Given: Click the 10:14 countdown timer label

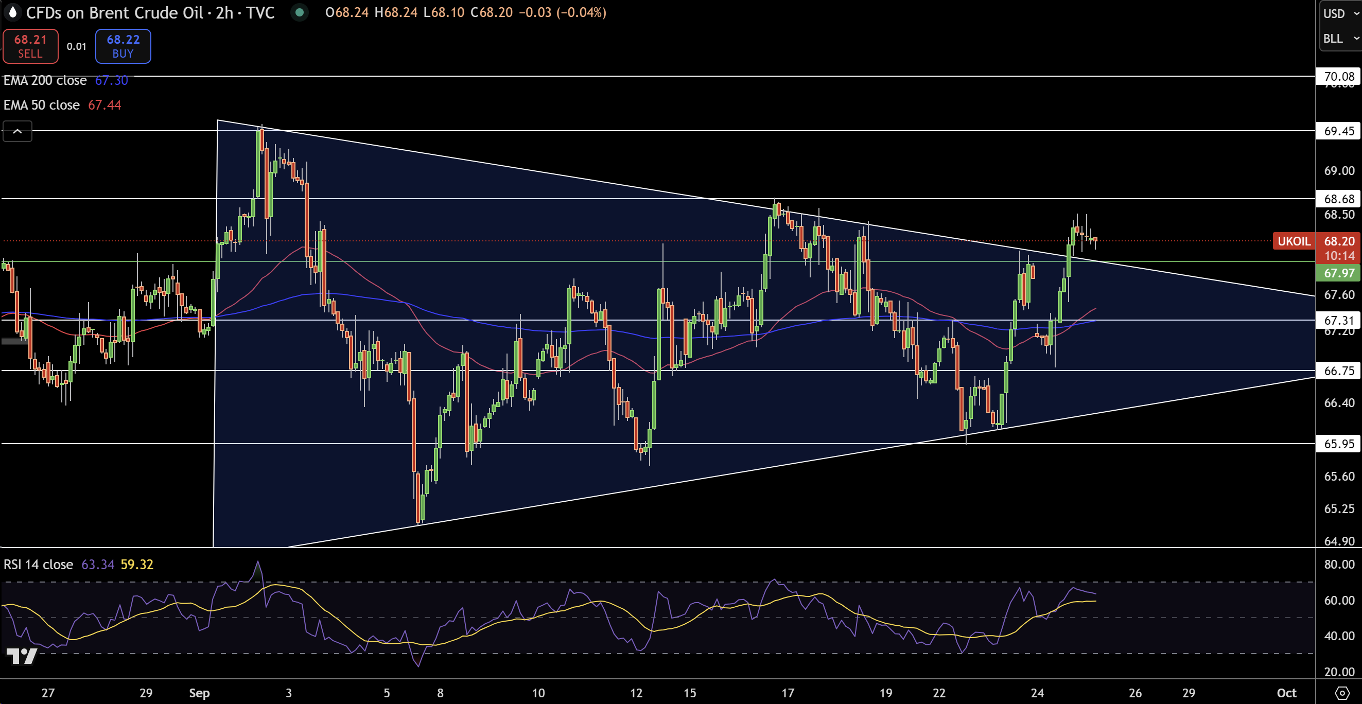Looking at the screenshot, I should 1339,256.
